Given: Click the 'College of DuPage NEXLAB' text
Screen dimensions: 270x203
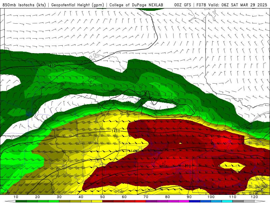Looking at the screenshot, I should click(136, 5).
